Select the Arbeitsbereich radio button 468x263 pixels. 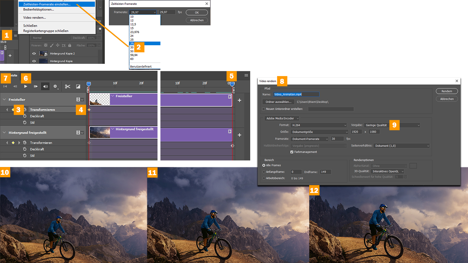264,178
